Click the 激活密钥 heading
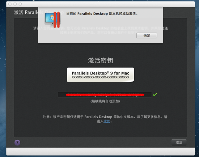The width and height of the screenshot is (199, 157). [x=101, y=60]
